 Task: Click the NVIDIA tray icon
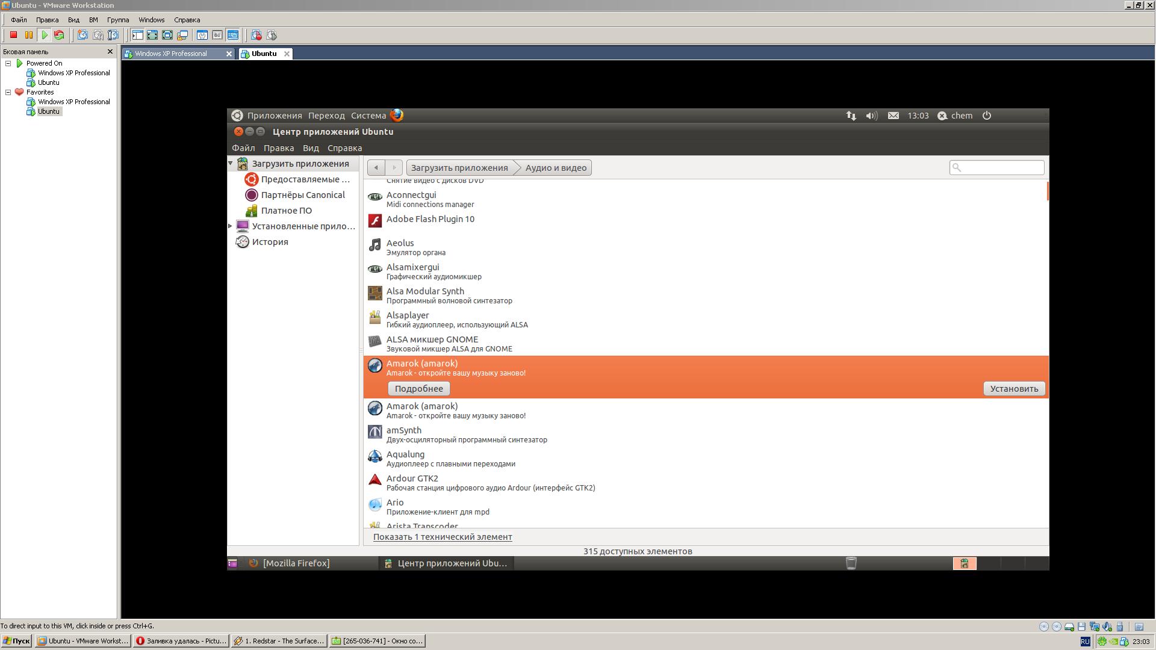[x=1114, y=642]
